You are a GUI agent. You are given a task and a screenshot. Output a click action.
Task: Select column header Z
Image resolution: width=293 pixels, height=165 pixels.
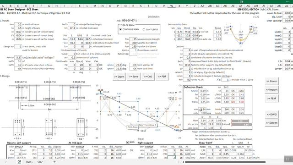(x=195, y=6)
